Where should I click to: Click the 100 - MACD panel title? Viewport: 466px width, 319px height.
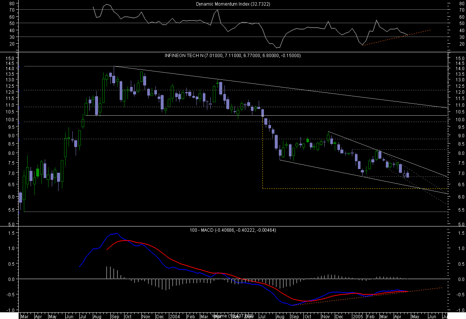pyautogui.click(x=233, y=230)
